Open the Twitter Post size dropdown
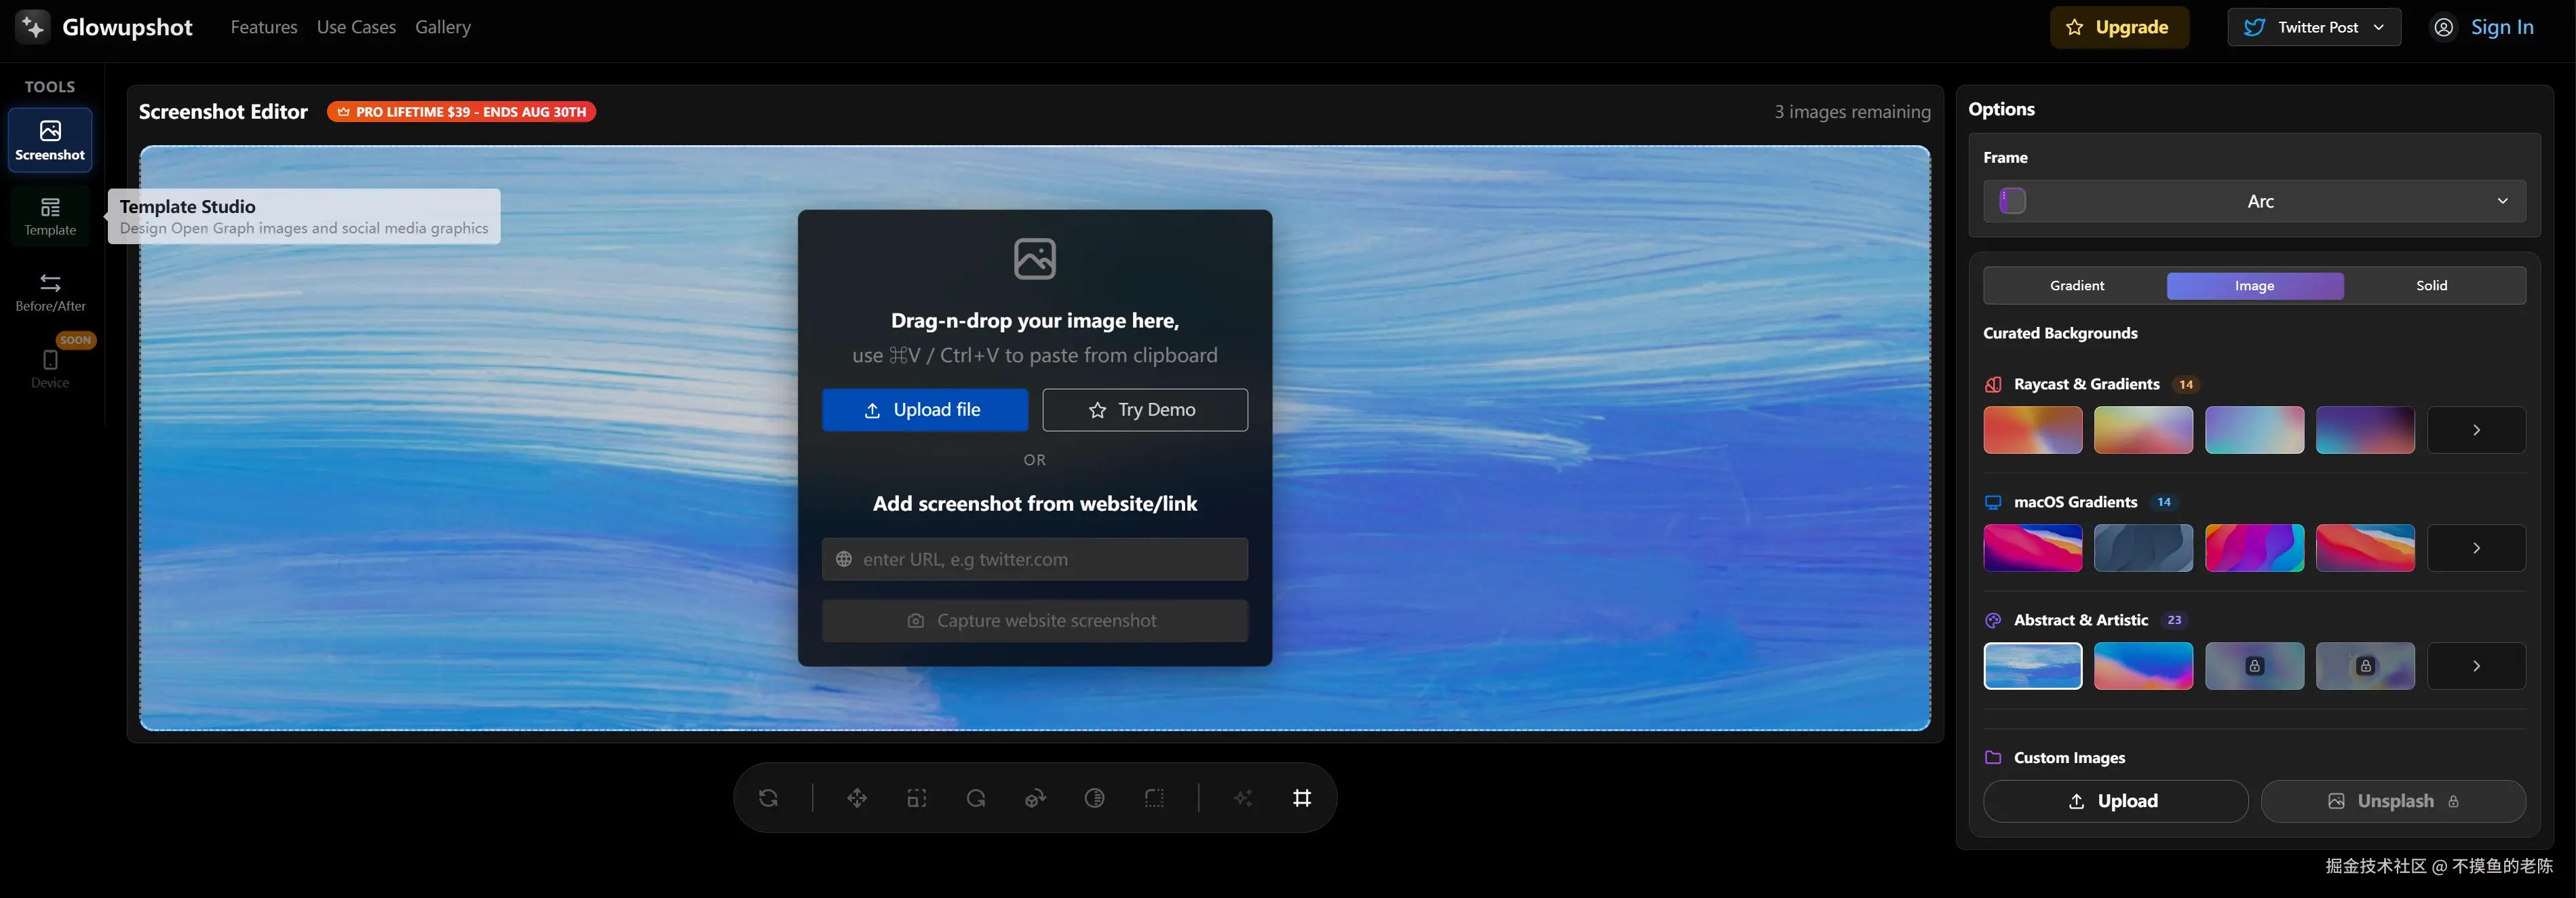The image size is (2576, 898). point(2314,27)
